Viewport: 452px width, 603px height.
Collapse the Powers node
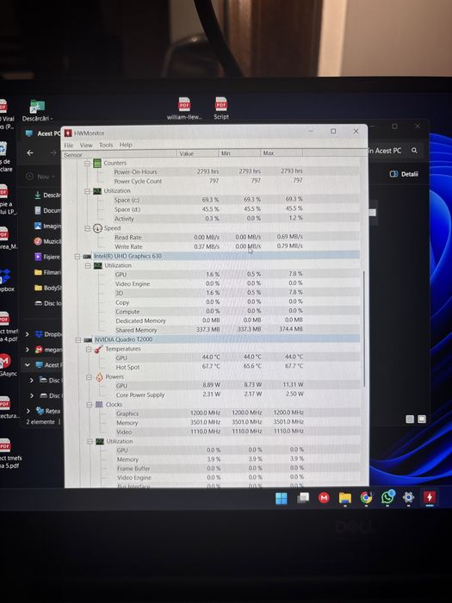coord(90,377)
